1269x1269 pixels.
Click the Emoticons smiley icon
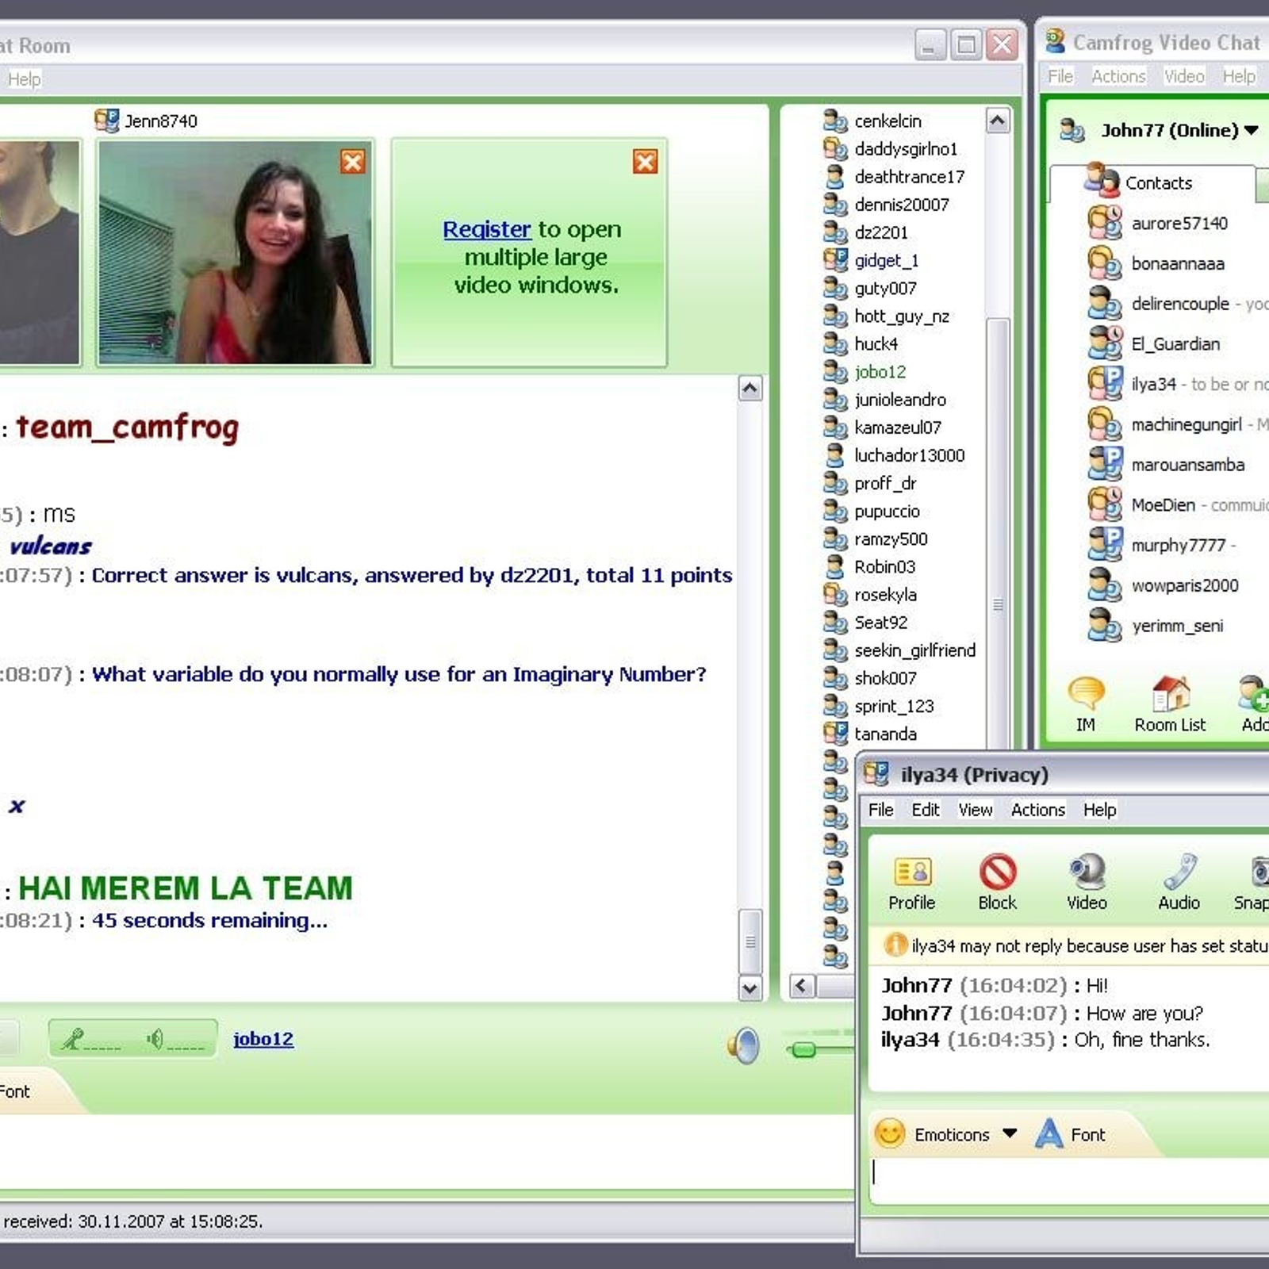pyautogui.click(x=890, y=1133)
